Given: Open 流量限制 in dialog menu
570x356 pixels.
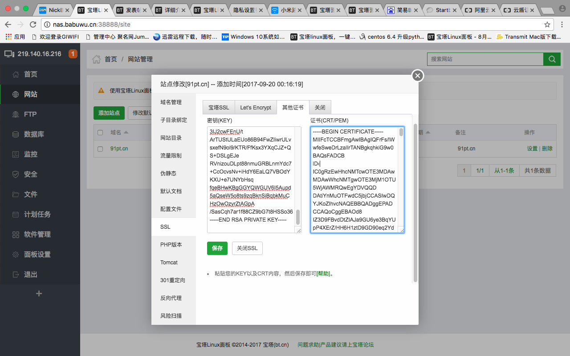Looking at the screenshot, I should point(174,156).
